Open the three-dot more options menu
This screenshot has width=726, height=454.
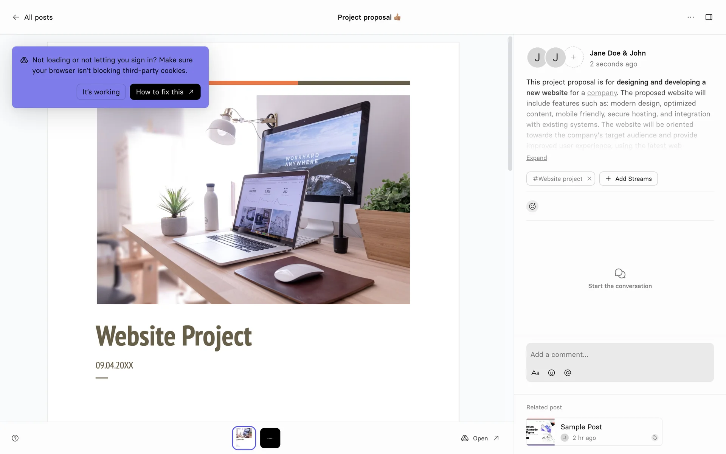[690, 17]
